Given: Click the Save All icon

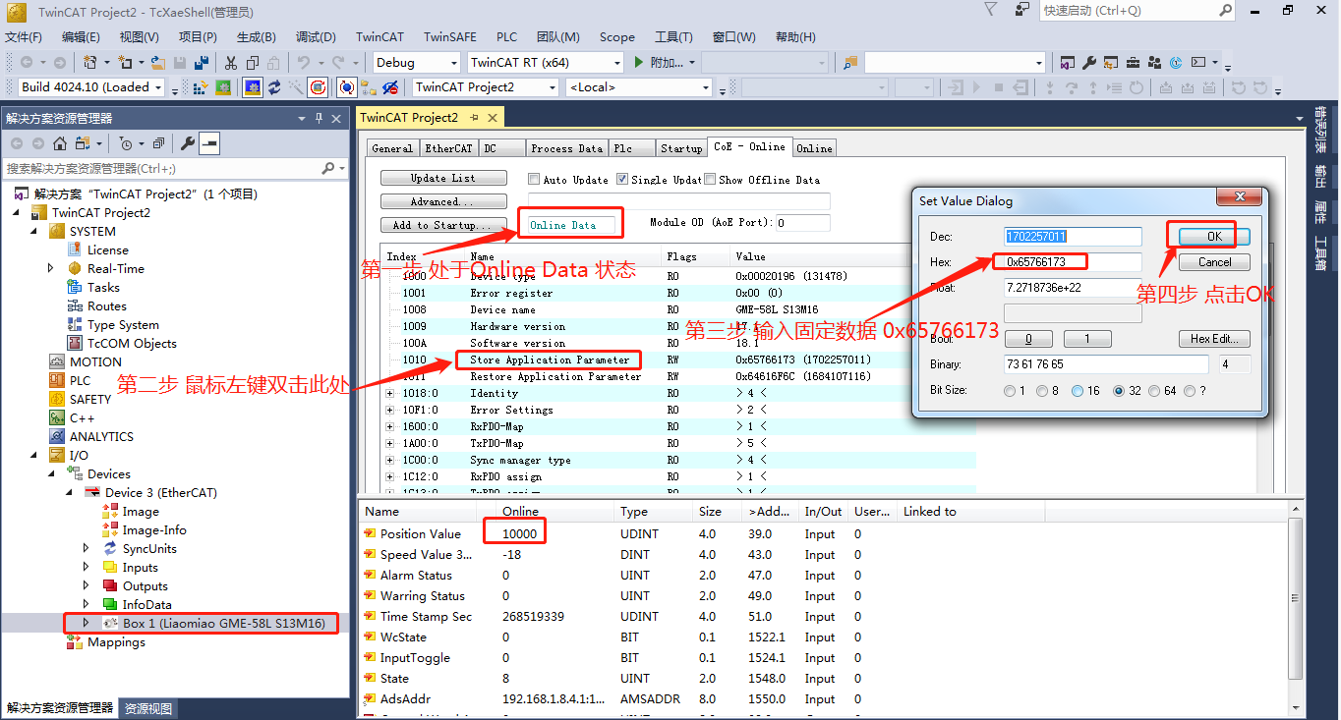Looking at the screenshot, I should pos(201,63).
